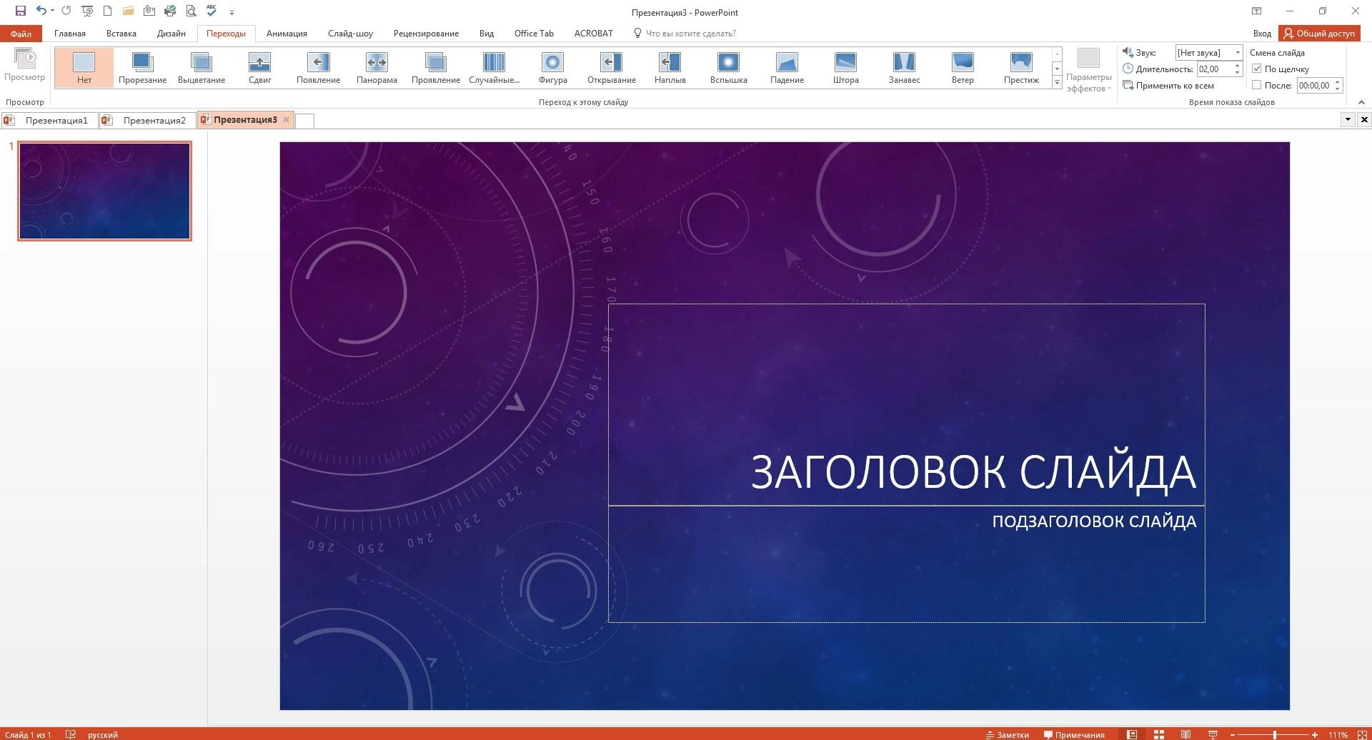
Task: Apply the Штора transition
Action: pyautogui.click(x=846, y=68)
